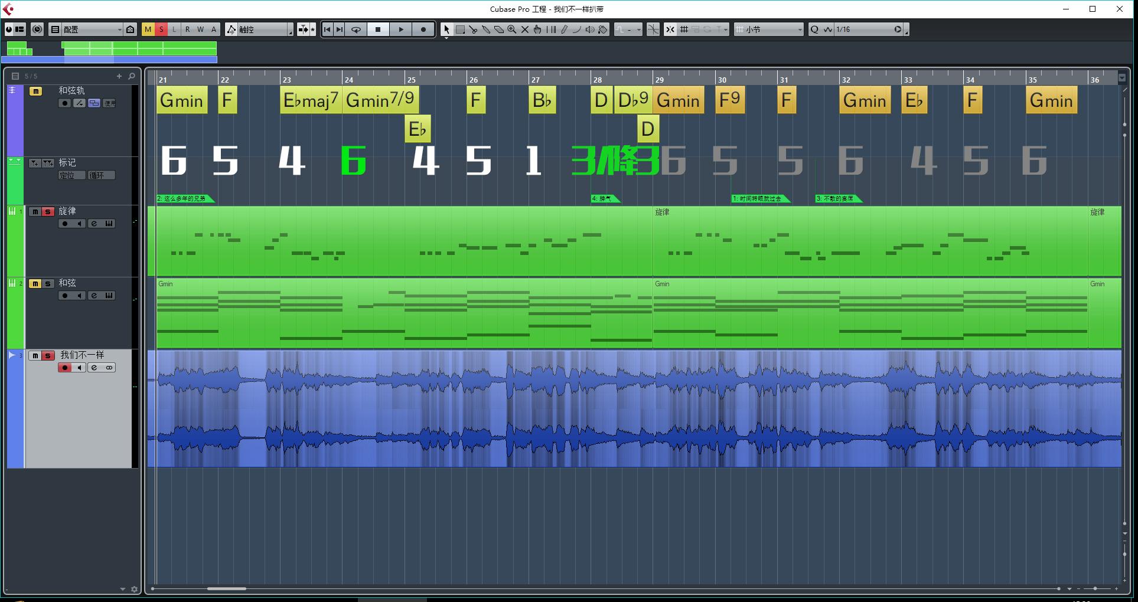The width and height of the screenshot is (1138, 602).
Task: Pick the Time Warp hand tool
Action: click(537, 29)
